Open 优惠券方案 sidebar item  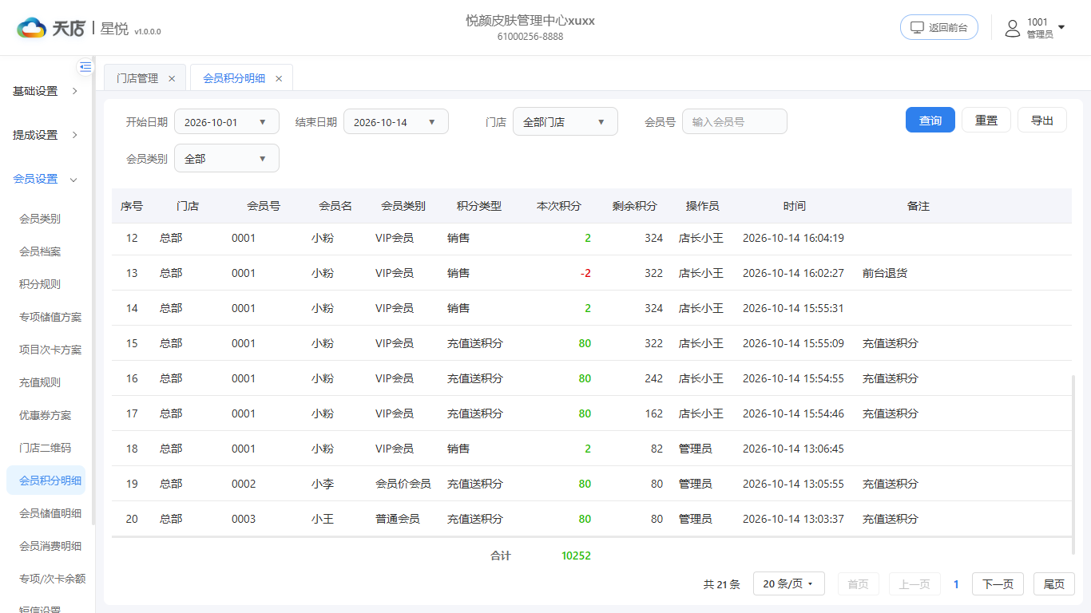coord(46,415)
